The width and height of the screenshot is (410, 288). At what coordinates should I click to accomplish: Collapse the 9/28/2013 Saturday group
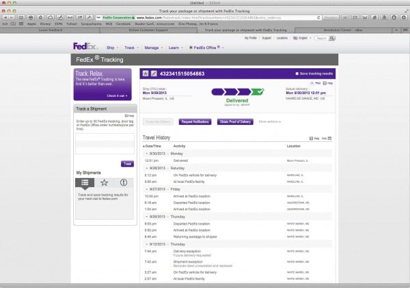[146, 168]
